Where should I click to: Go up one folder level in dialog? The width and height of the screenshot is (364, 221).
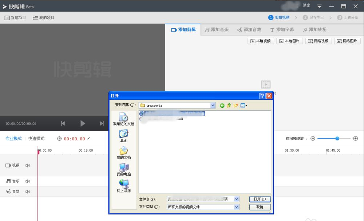click(x=229, y=106)
